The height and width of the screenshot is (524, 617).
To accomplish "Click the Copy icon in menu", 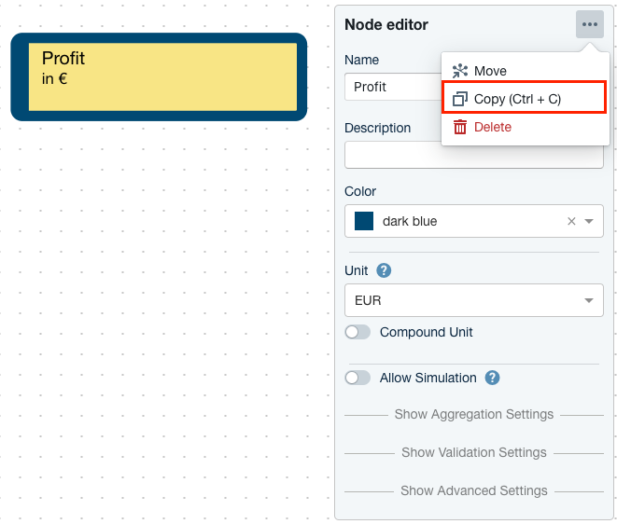I will [459, 99].
